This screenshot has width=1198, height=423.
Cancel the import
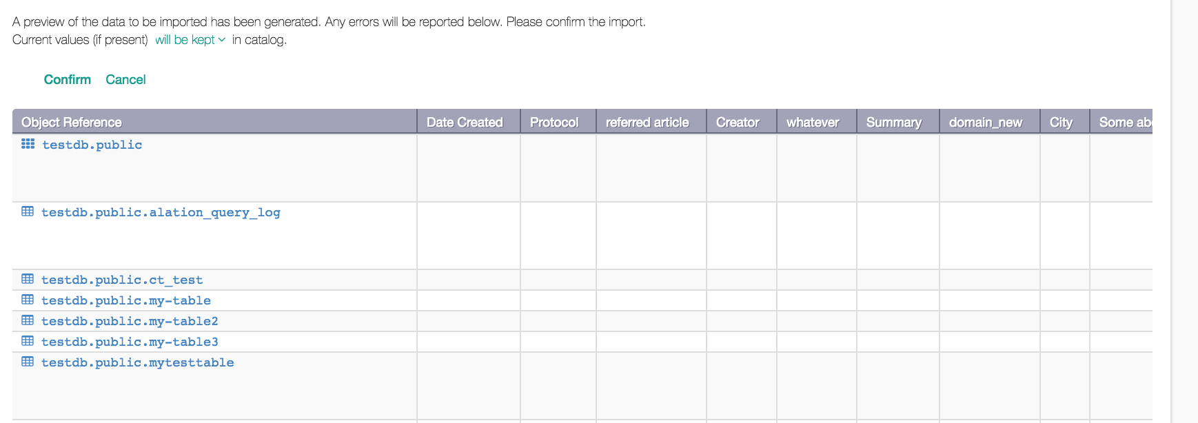(x=125, y=80)
